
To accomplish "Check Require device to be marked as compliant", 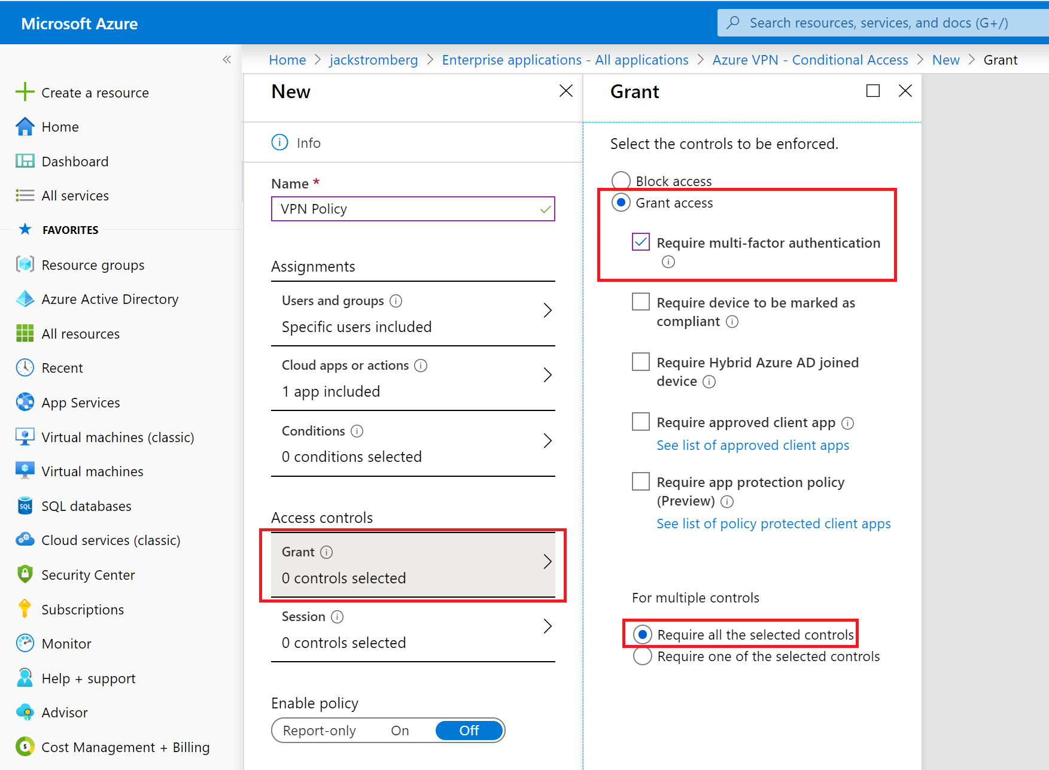I will [640, 302].
